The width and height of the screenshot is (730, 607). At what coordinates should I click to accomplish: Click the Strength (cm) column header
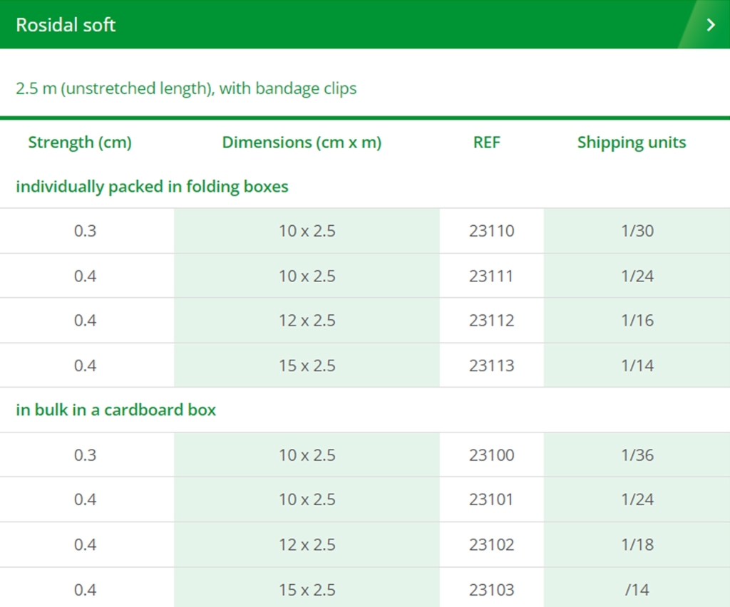(x=80, y=142)
